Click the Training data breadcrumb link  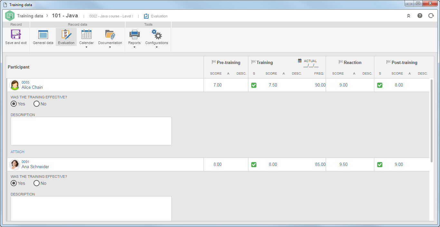30,16
